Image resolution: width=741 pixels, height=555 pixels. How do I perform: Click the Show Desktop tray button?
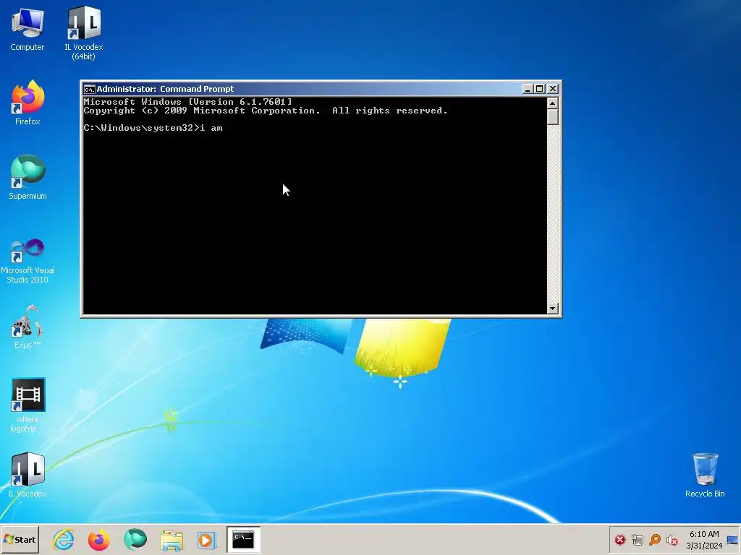click(733, 539)
